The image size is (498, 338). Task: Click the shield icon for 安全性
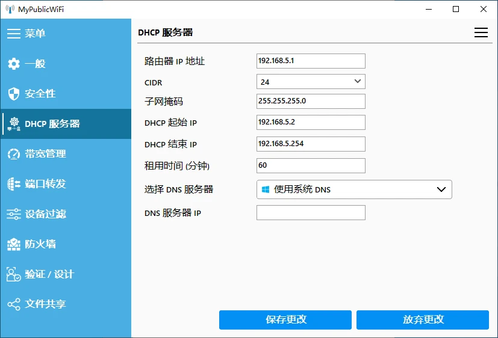tap(14, 94)
